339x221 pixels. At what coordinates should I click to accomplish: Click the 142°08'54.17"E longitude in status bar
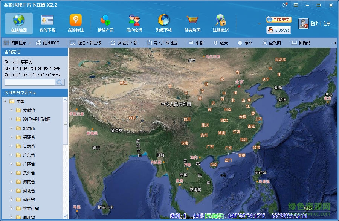[x=247, y=216]
